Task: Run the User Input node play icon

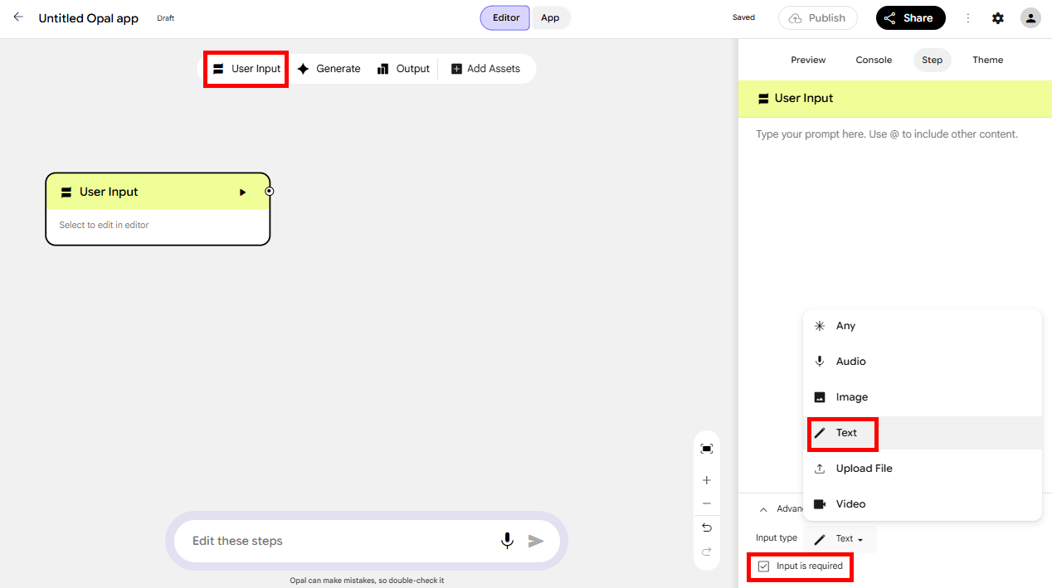Action: (242, 192)
